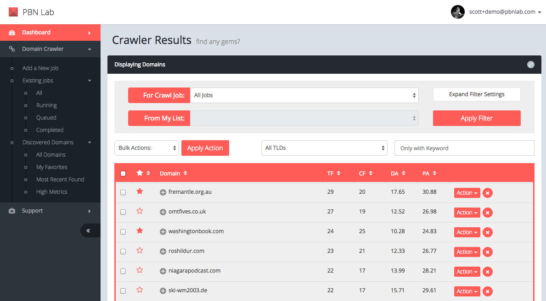Delete washingtonbook.com with round x button

click(488, 232)
